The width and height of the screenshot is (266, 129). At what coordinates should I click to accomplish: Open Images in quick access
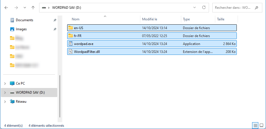21,29
